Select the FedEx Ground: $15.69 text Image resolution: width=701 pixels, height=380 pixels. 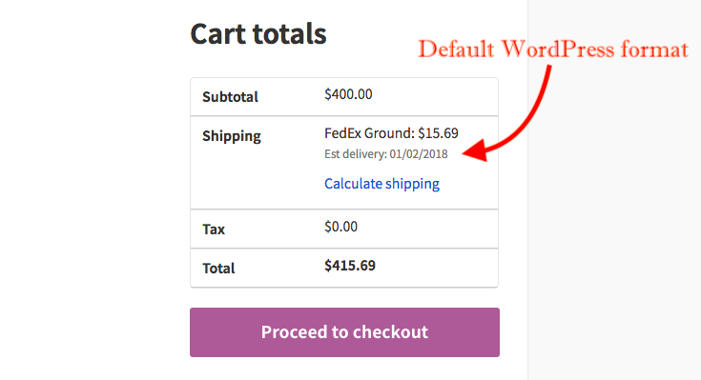click(391, 133)
